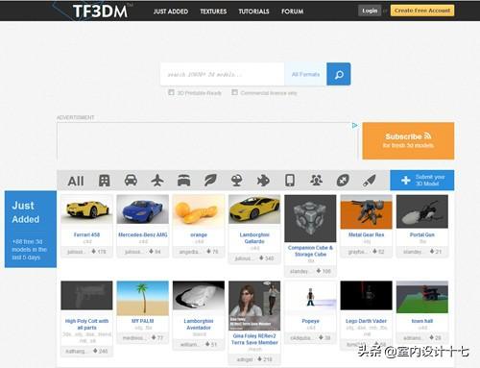Viewport: 480px width, 368px height.
Task: Click the Just Added side panel
Action: (31, 229)
